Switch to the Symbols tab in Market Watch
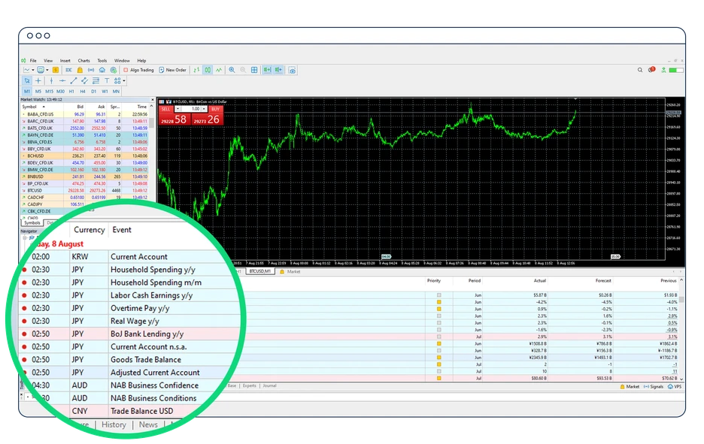This screenshot has height=444, width=704. 32,223
